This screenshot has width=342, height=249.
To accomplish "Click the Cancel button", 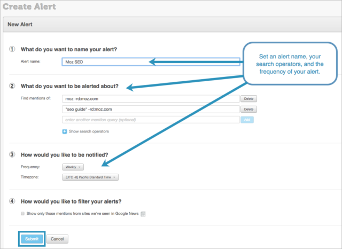I will tap(57, 239).
